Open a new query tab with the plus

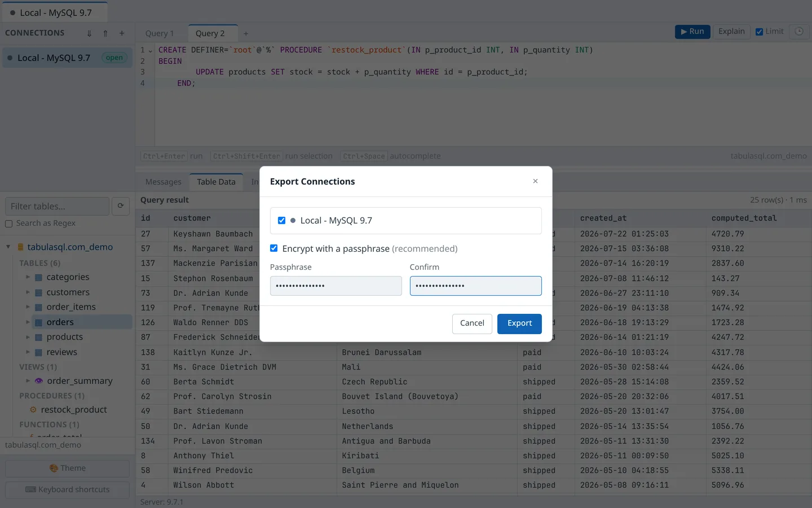click(x=246, y=34)
